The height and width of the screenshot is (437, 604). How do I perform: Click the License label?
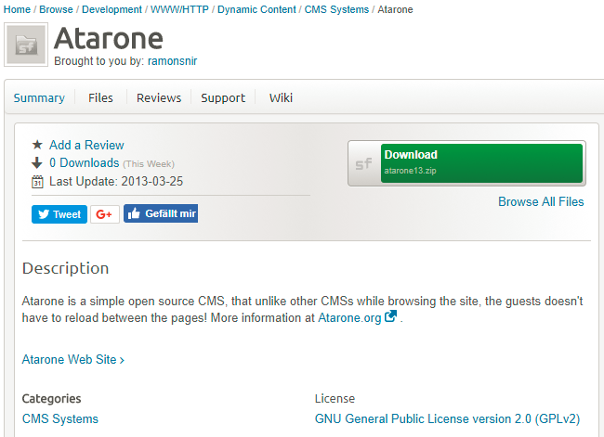(335, 399)
